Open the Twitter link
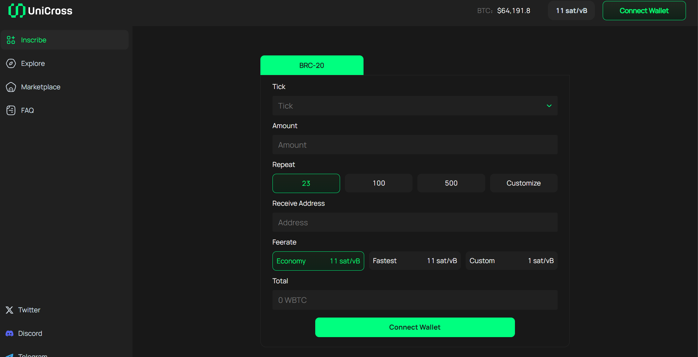Image resolution: width=698 pixels, height=357 pixels. coord(29,310)
